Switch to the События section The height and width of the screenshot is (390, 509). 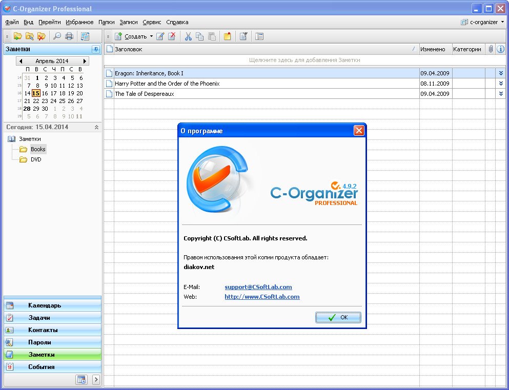53,367
